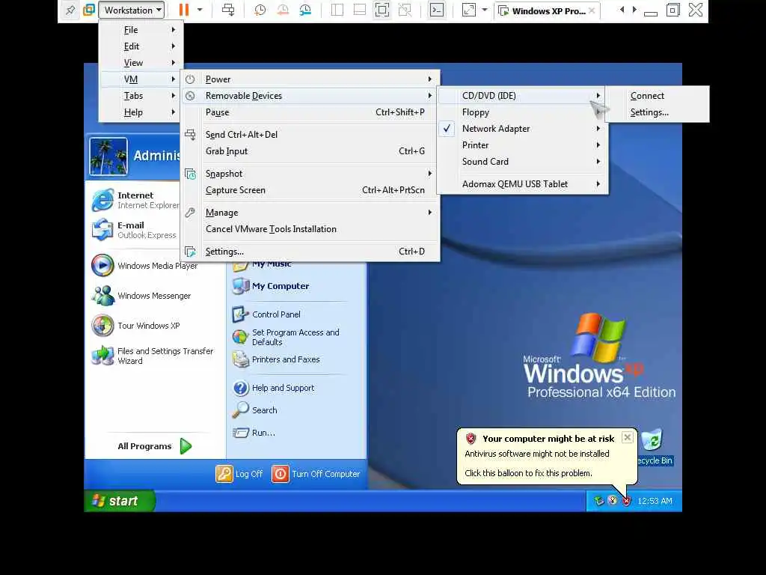Image resolution: width=766 pixels, height=575 pixels.
Task: Start Tour Windows XP
Action: coord(136,326)
